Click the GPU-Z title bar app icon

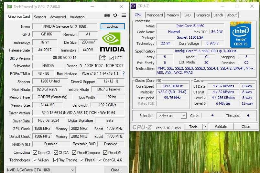pyautogui.click(x=9, y=7)
